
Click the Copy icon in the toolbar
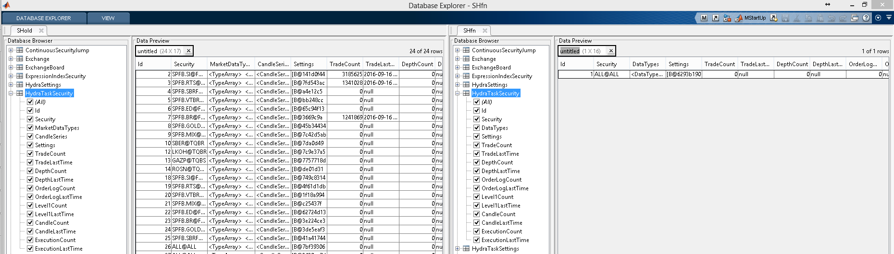click(808, 18)
